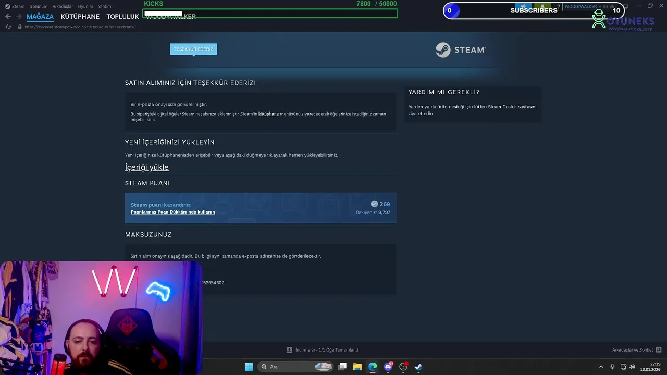Open the notifications bell button
The height and width of the screenshot is (375, 667).
[x=542, y=7]
